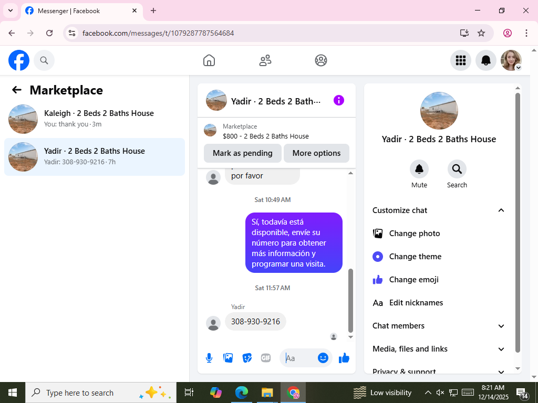This screenshot has height=403, width=538.
Task: Select the Yadir 2 Beds 2 Baths conversation
Action: pos(95,157)
